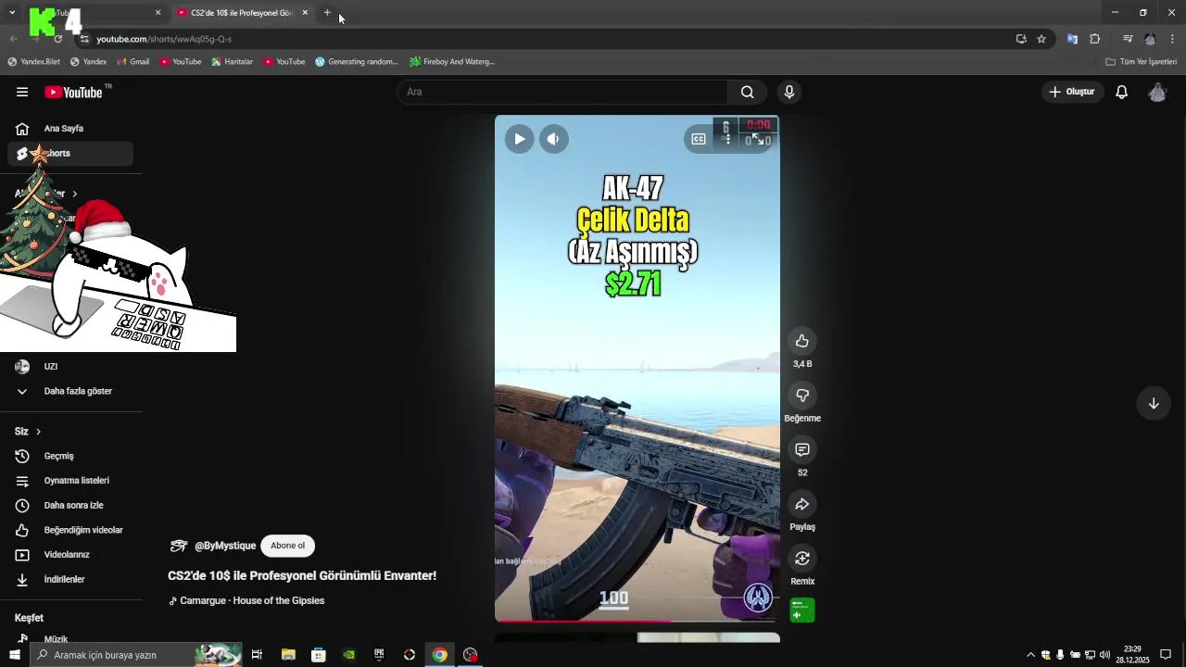
Task: Go to the YouTube logo home link
Action: click(74, 92)
